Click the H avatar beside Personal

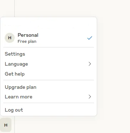[x=10, y=38]
